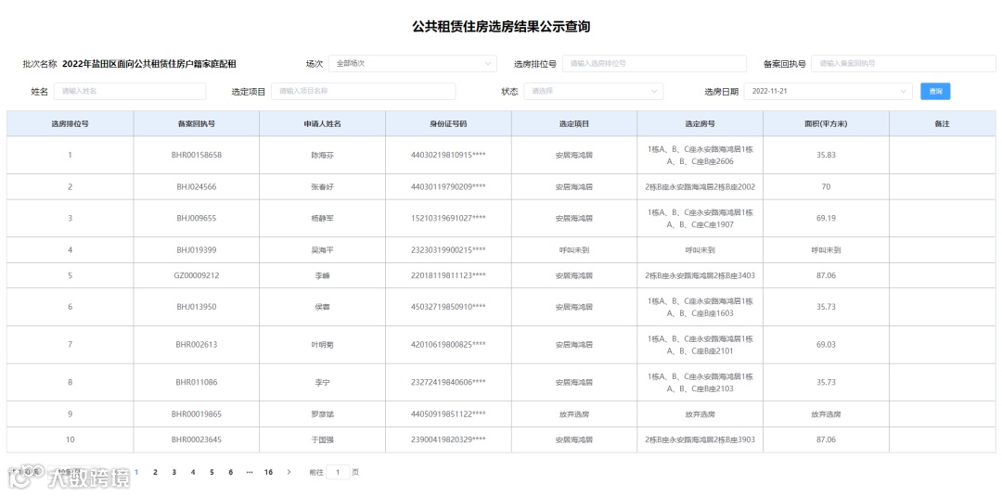Click applicant name 李宁
Screen dimensions: 1002x496
pyautogui.click(x=322, y=382)
